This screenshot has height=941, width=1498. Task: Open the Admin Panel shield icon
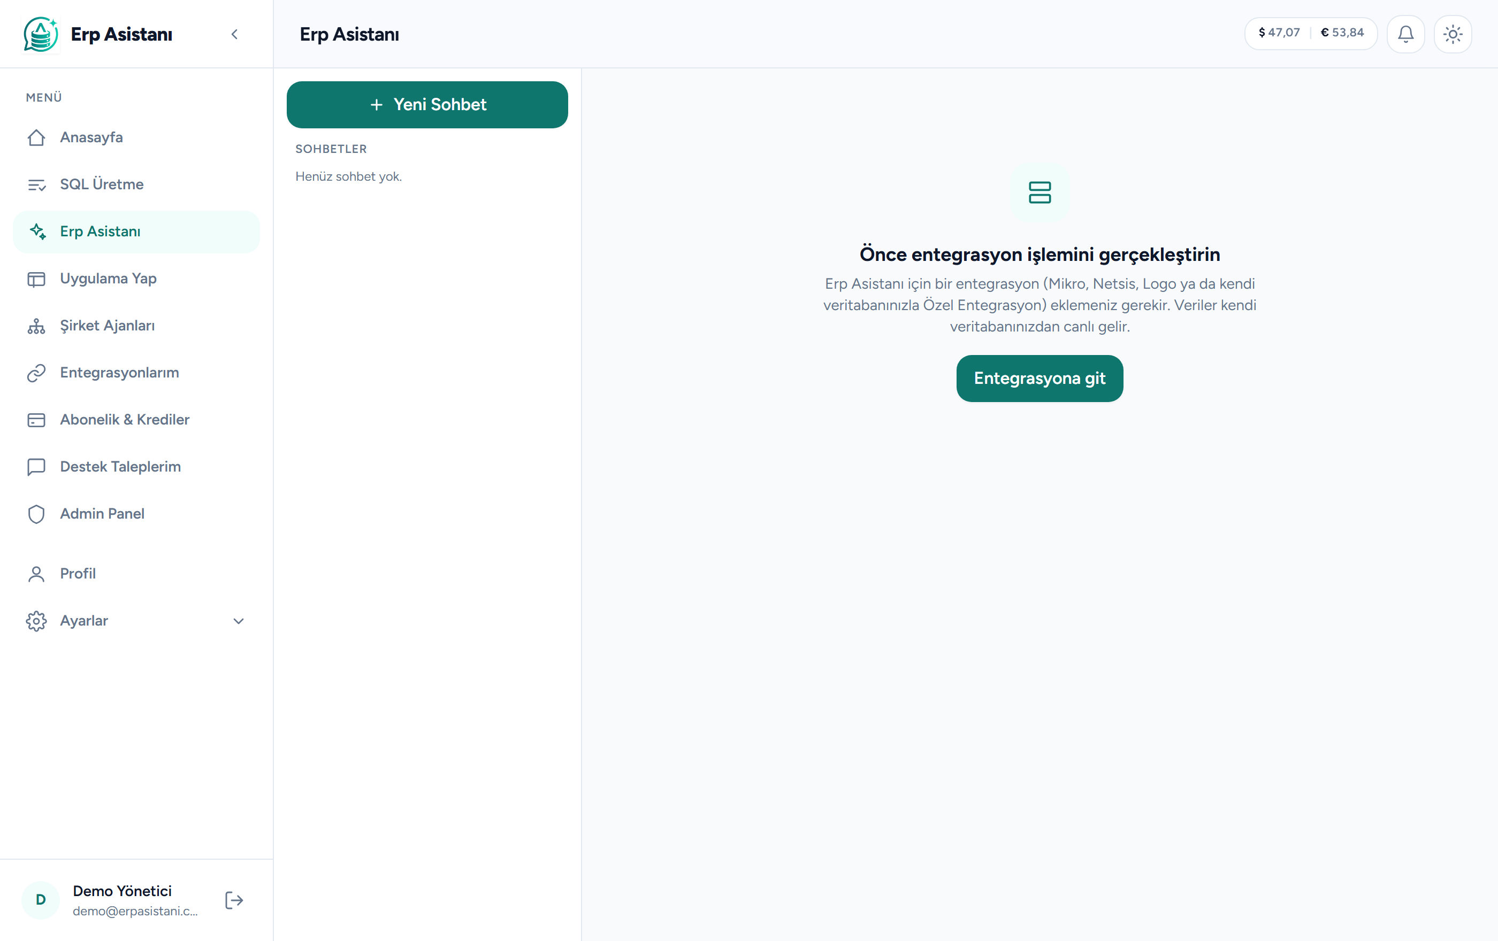36,514
